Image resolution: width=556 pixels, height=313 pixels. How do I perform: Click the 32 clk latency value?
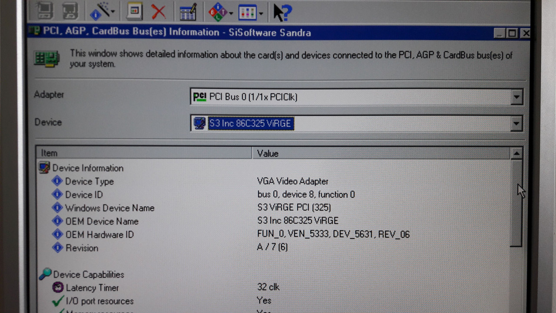tap(268, 287)
